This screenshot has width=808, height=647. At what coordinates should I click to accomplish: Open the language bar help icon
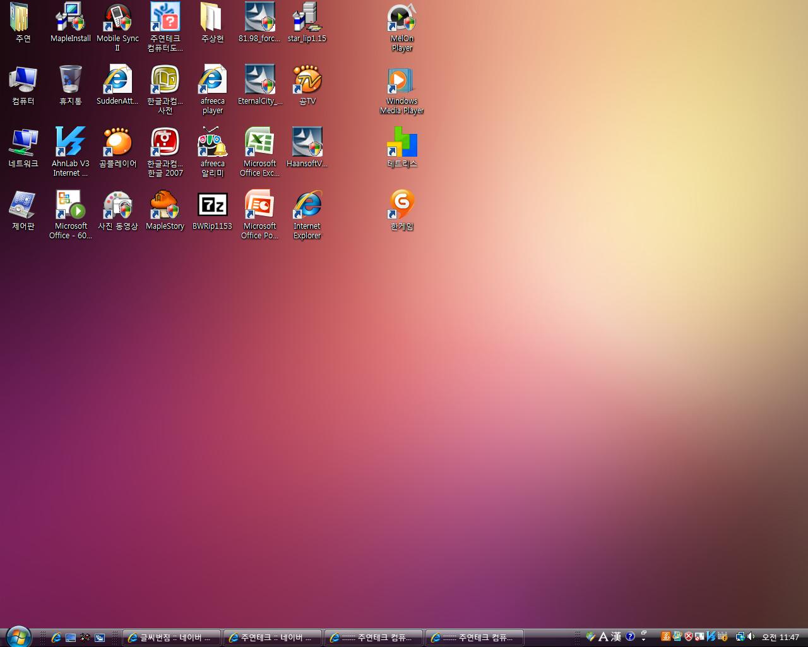630,637
